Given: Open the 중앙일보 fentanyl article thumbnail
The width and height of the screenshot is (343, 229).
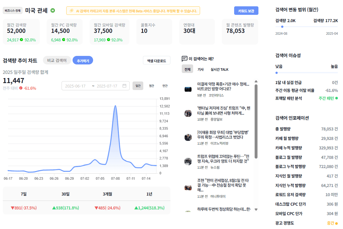Looking at the screenshot, I should (188, 113).
